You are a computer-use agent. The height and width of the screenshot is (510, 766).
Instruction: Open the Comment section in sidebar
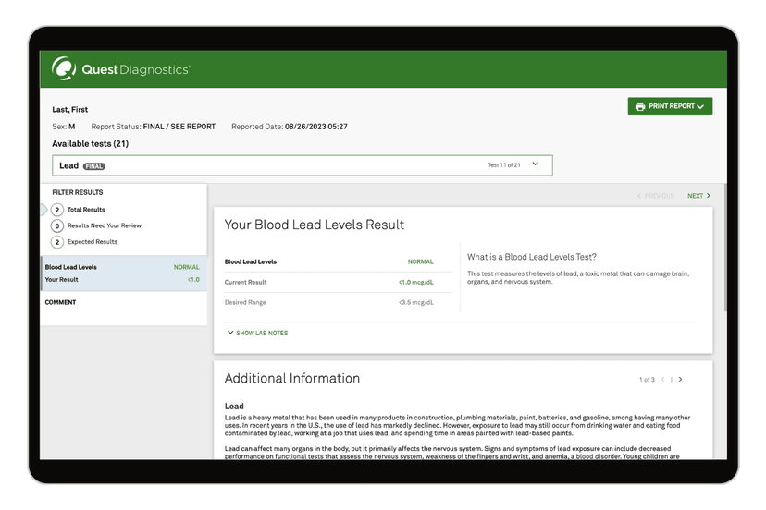[61, 302]
